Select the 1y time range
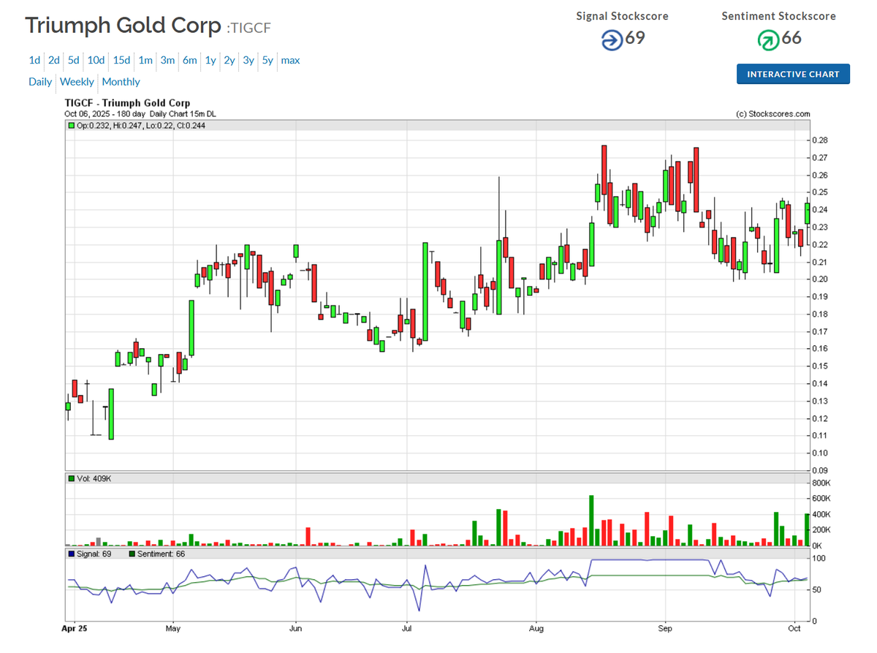The width and height of the screenshot is (877, 653). tap(210, 61)
